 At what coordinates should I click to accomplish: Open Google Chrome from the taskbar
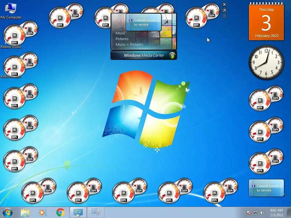click(60, 212)
